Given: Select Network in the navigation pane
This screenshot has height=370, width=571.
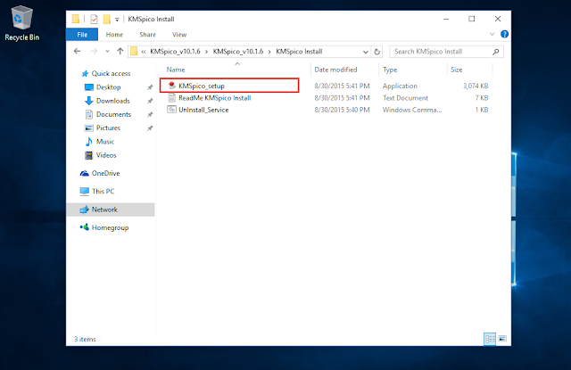Looking at the screenshot, I should pyautogui.click(x=111, y=210).
